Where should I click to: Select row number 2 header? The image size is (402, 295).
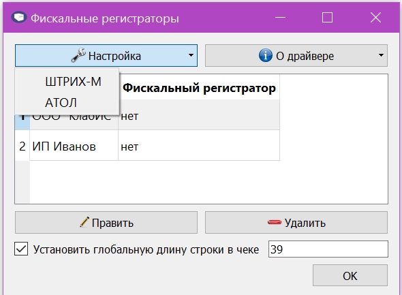point(22,146)
